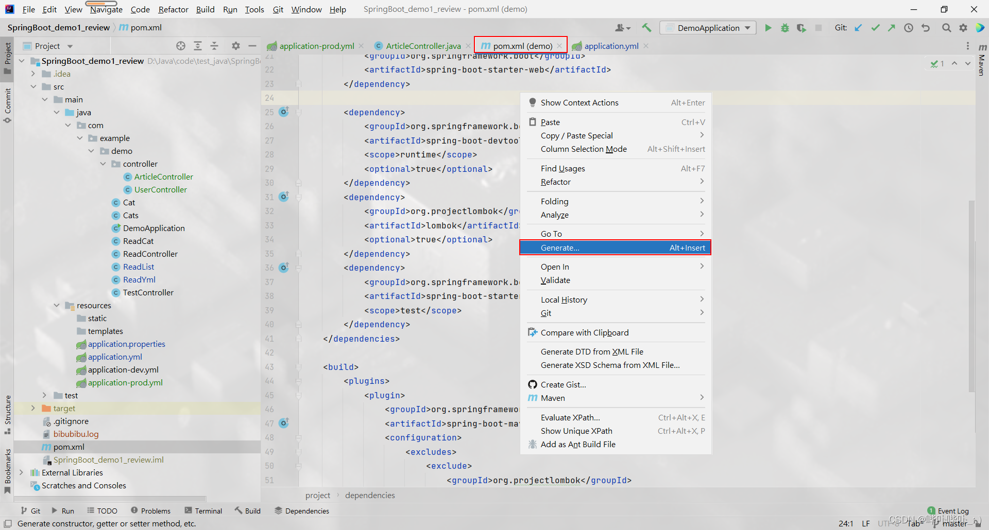Select opened file target icon in Project panel

tap(181, 46)
